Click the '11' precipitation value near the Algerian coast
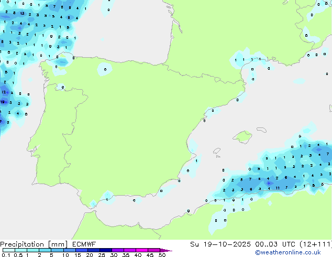The width and height of the screenshot is (332, 257). click(278, 188)
